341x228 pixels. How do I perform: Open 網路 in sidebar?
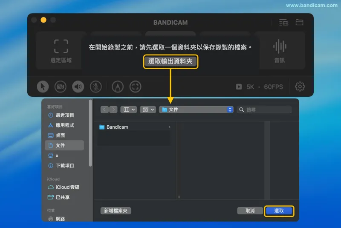pyautogui.click(x=64, y=219)
